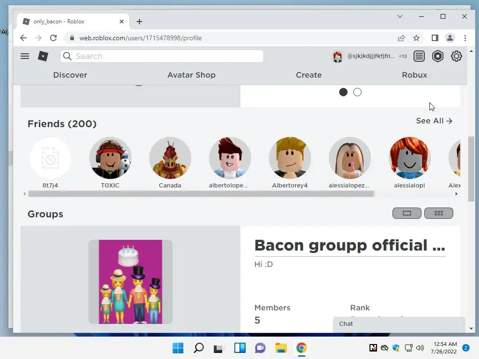The height and width of the screenshot is (359, 479).
Task: Click the @sjkjkdjjjfkfjfn username link
Action: [370, 56]
